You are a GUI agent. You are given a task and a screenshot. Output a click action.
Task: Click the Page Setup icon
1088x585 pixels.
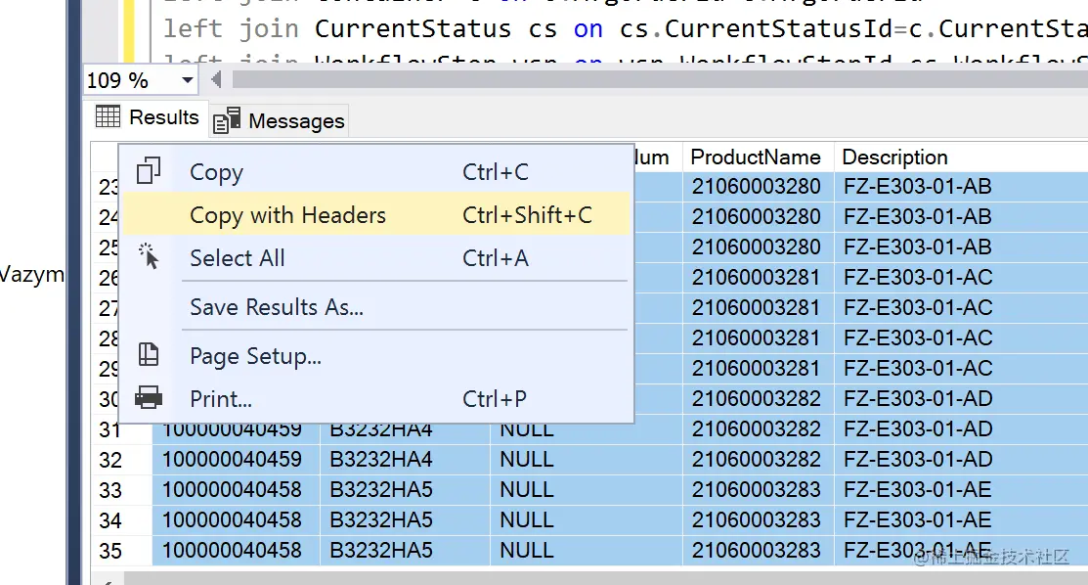coord(149,355)
